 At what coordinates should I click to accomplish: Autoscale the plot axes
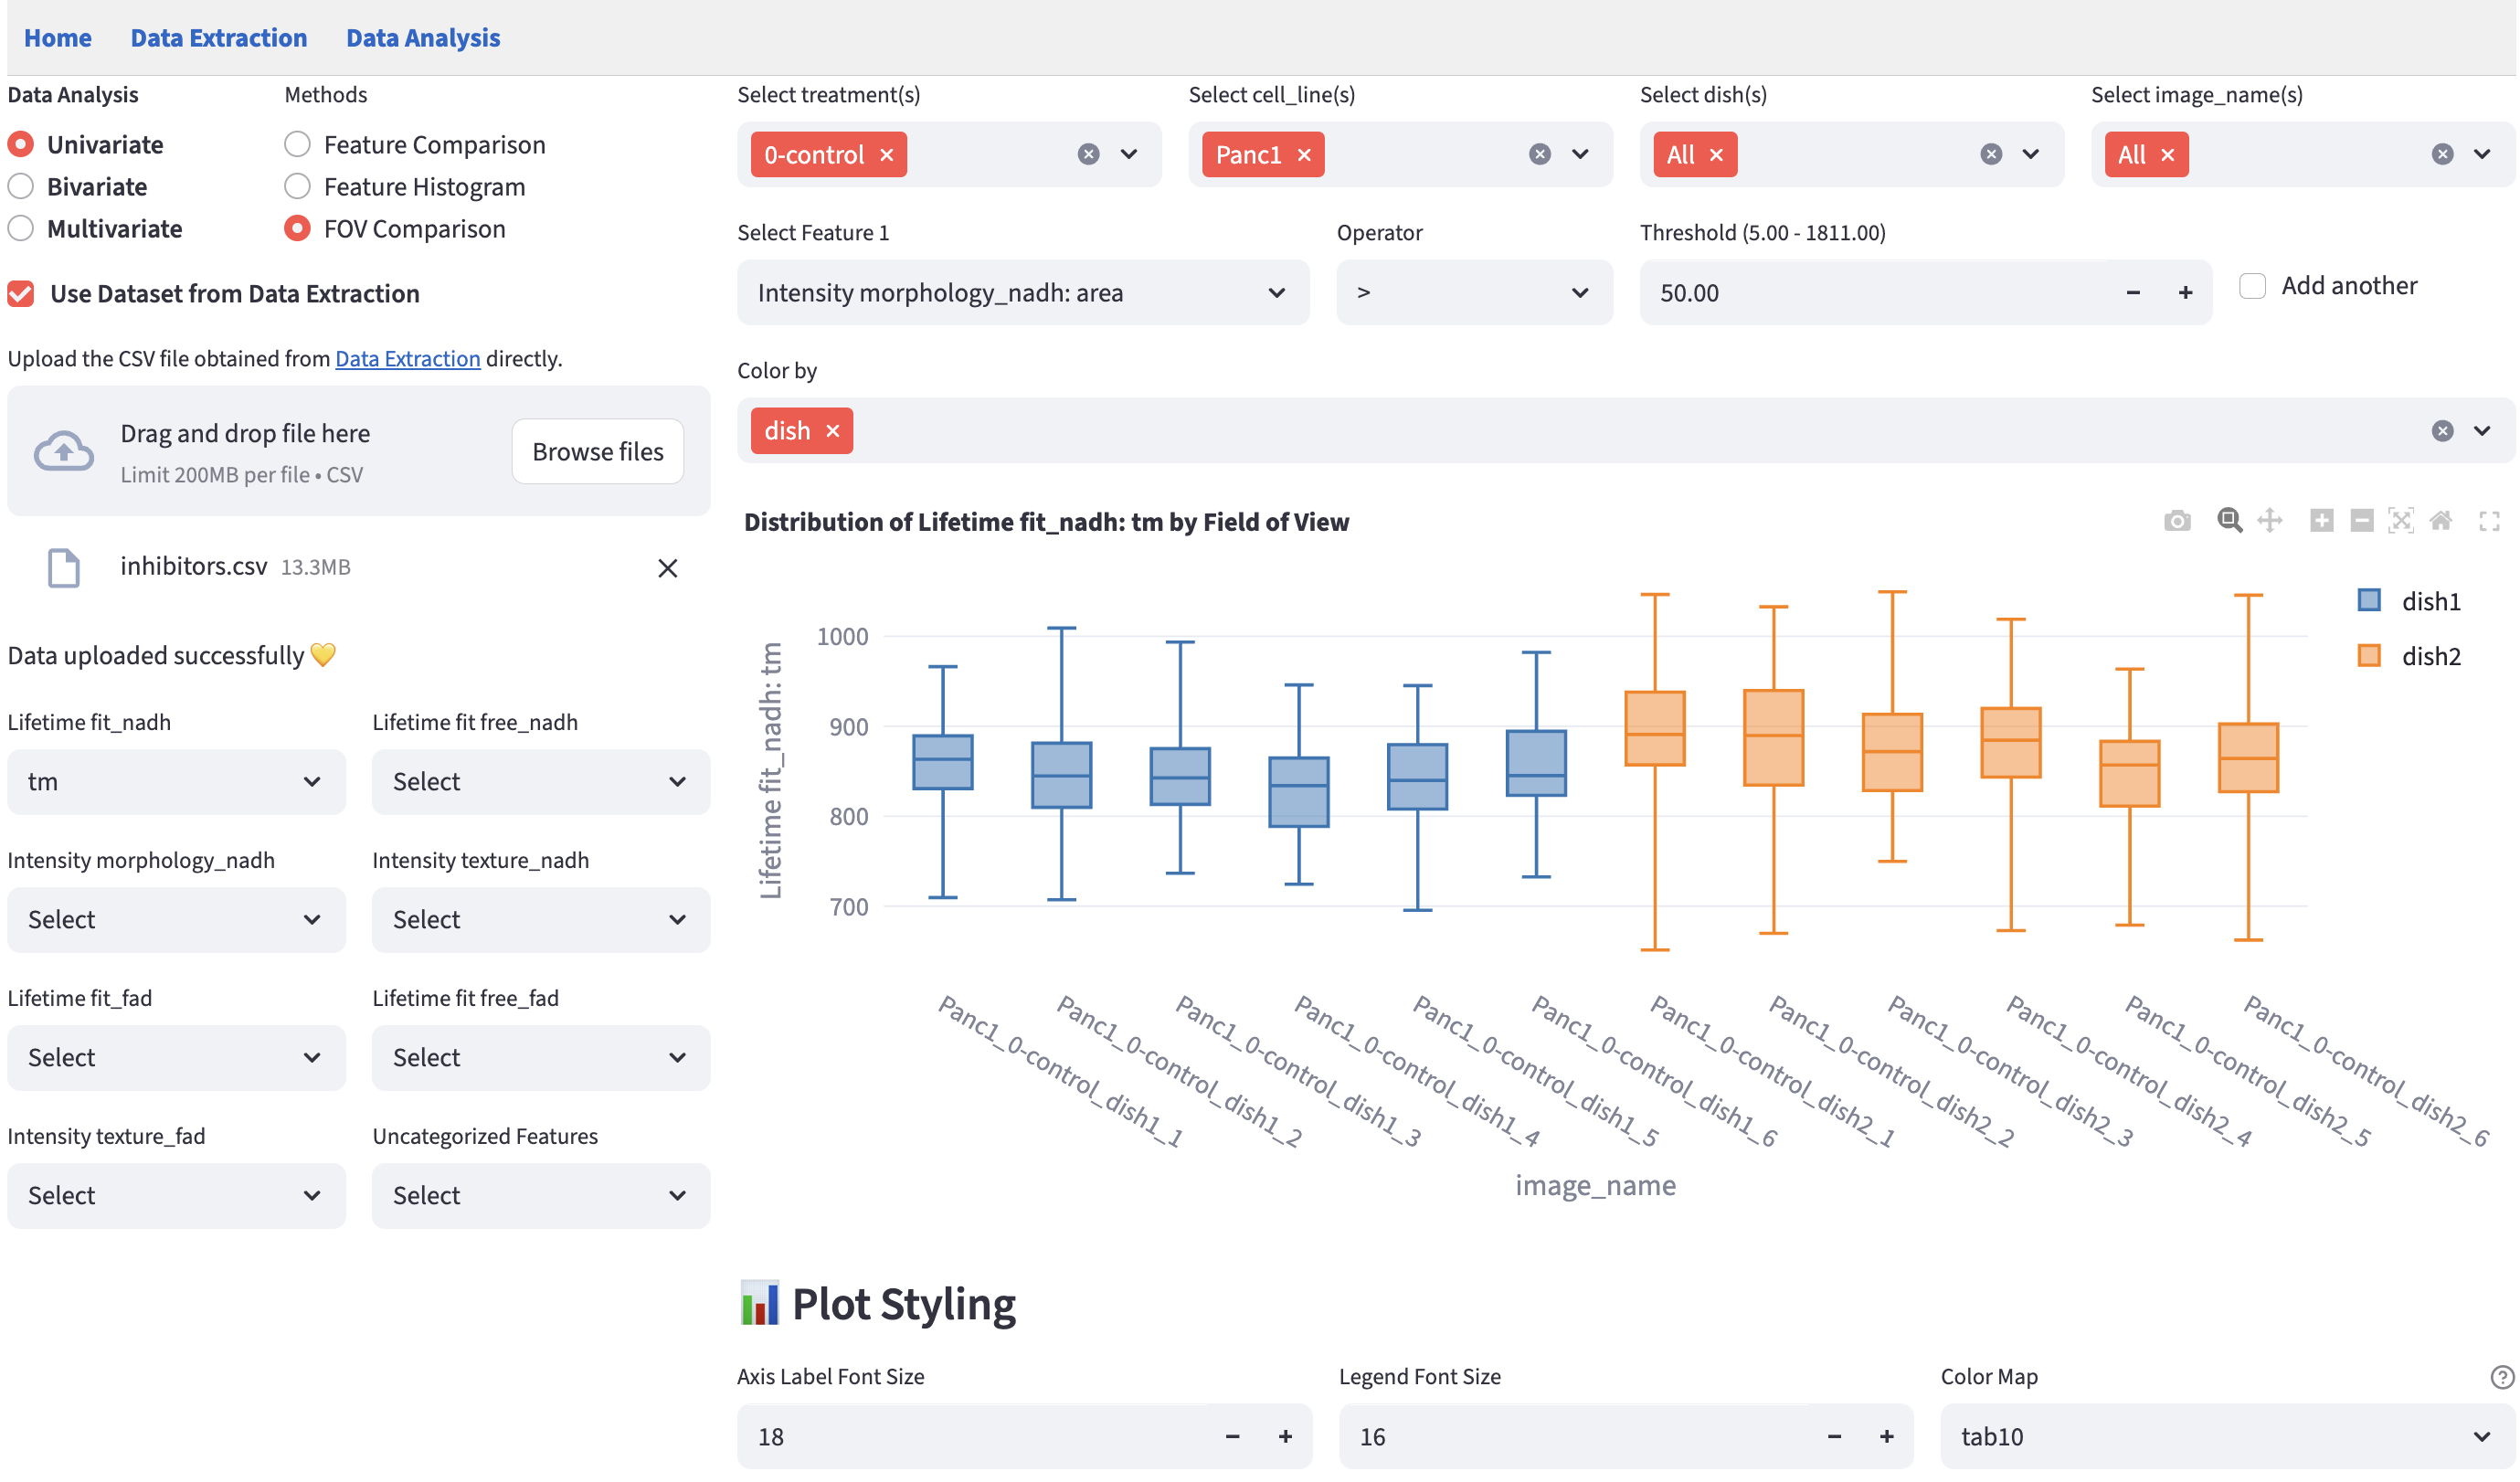tap(2400, 521)
